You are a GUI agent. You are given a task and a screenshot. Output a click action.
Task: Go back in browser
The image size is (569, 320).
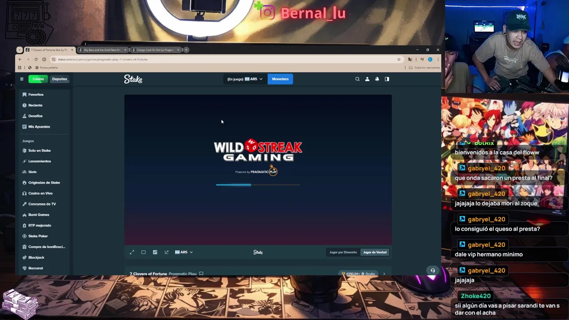pyautogui.click(x=20, y=60)
